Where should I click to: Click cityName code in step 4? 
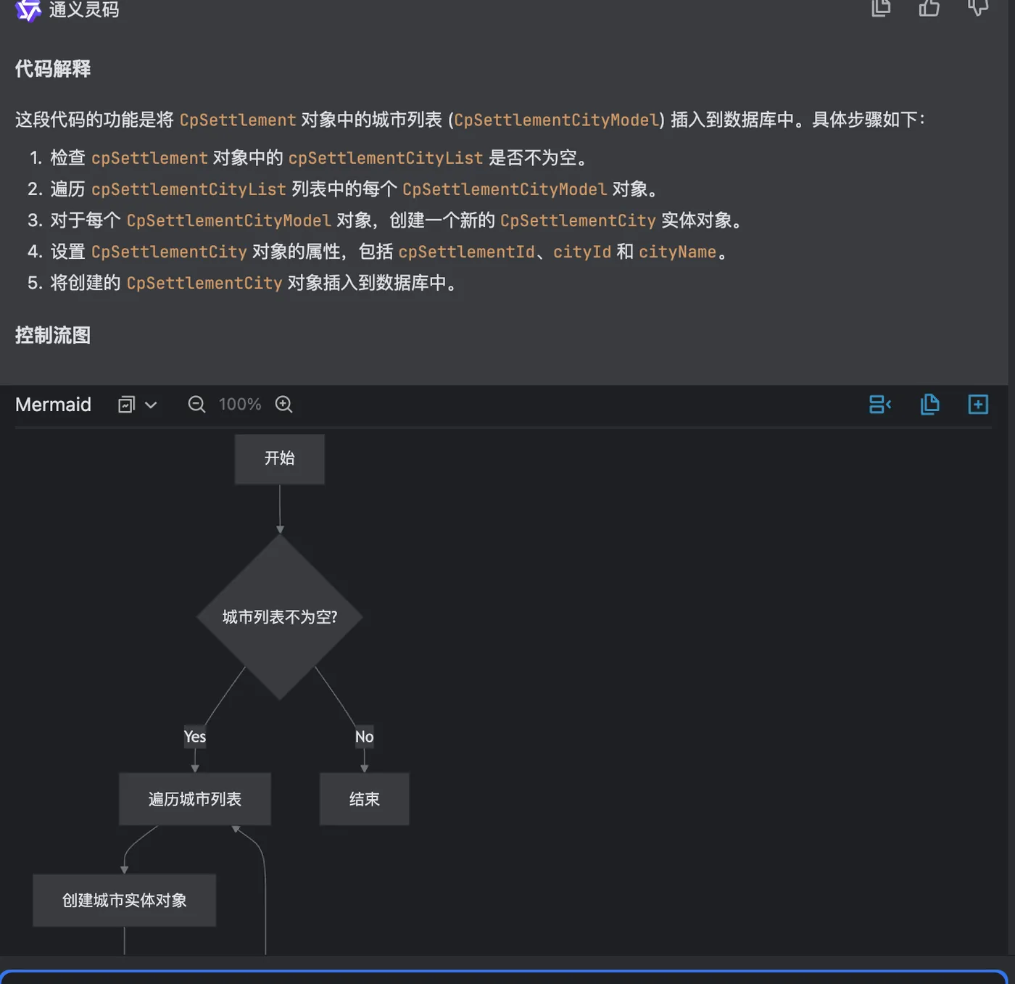pyautogui.click(x=677, y=252)
